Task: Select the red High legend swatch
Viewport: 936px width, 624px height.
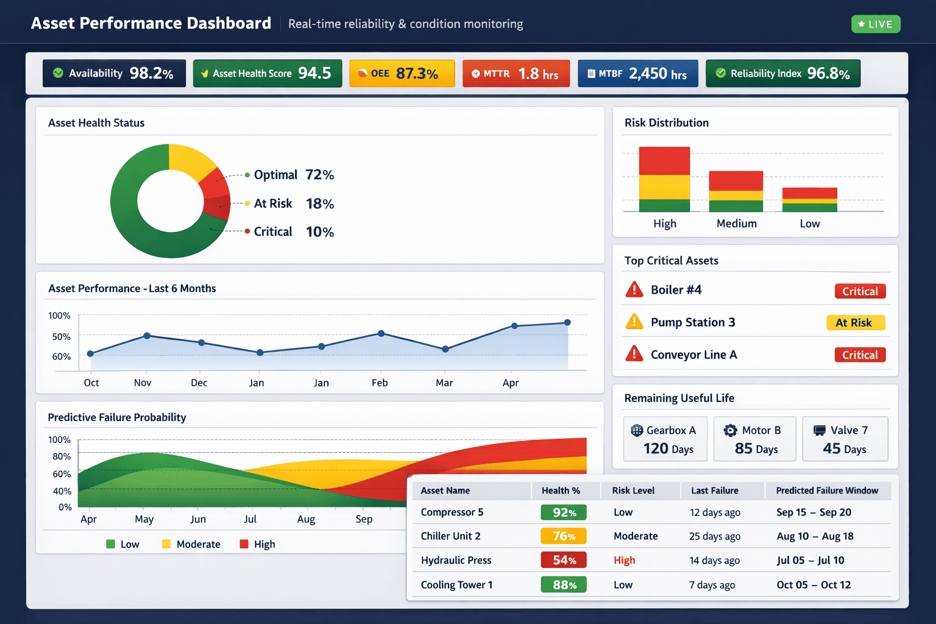Action: (x=244, y=544)
